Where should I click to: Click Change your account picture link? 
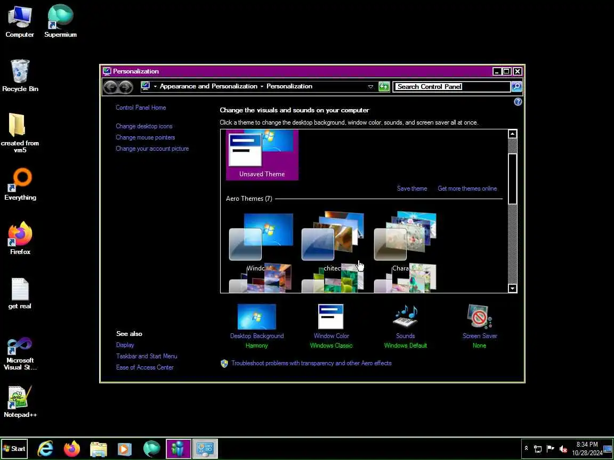152,149
